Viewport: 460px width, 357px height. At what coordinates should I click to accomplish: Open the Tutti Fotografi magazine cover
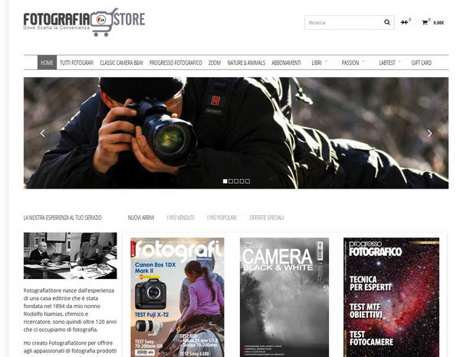[177, 297]
